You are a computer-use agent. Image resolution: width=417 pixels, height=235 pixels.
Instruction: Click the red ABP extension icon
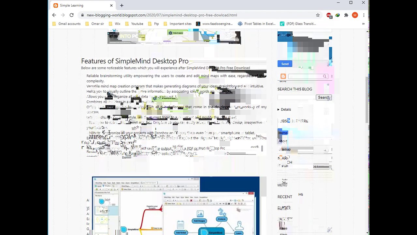click(329, 15)
